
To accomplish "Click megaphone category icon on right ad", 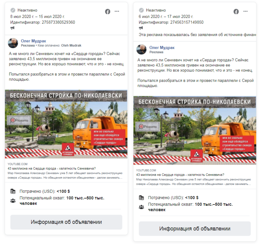I will pyautogui.click(x=141, y=28).
